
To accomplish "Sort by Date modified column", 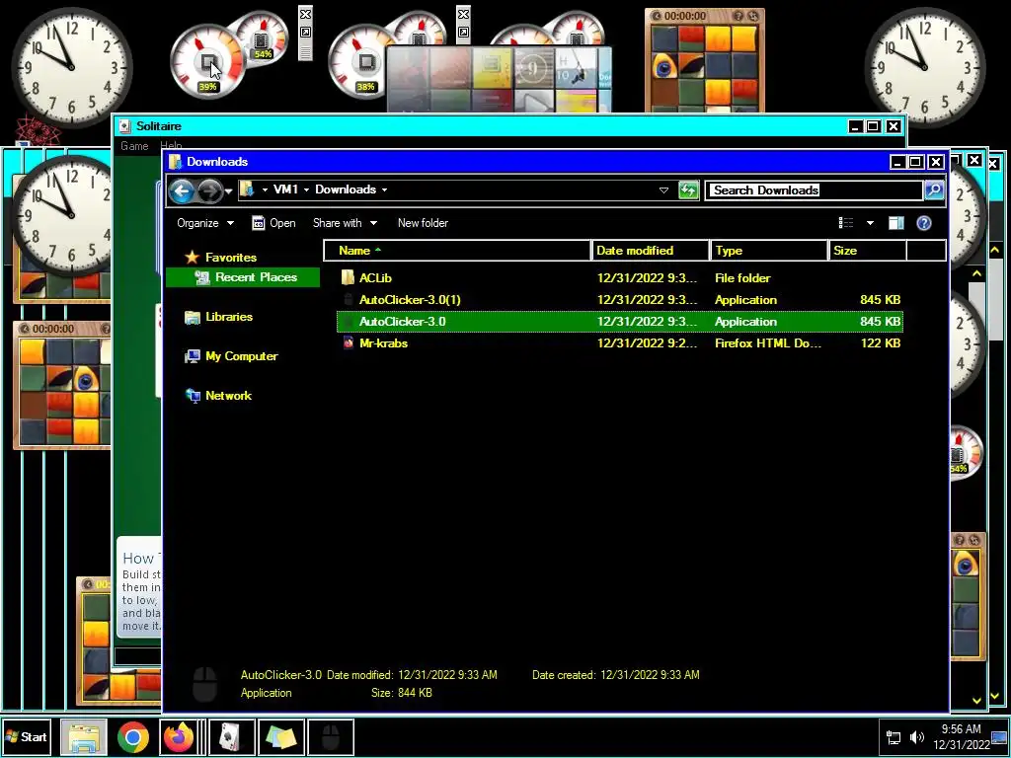I will pyautogui.click(x=650, y=251).
